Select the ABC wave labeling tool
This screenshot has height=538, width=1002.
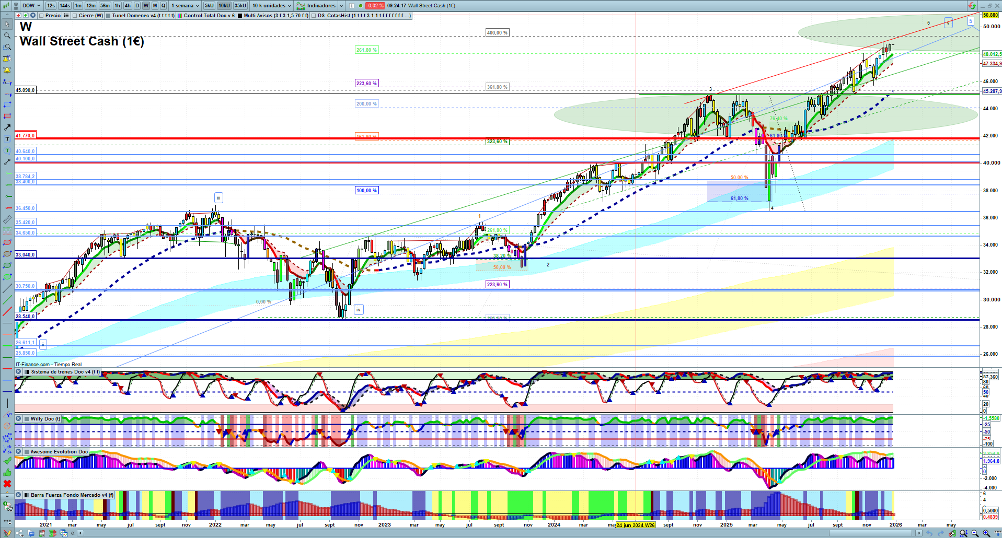pos(7,449)
